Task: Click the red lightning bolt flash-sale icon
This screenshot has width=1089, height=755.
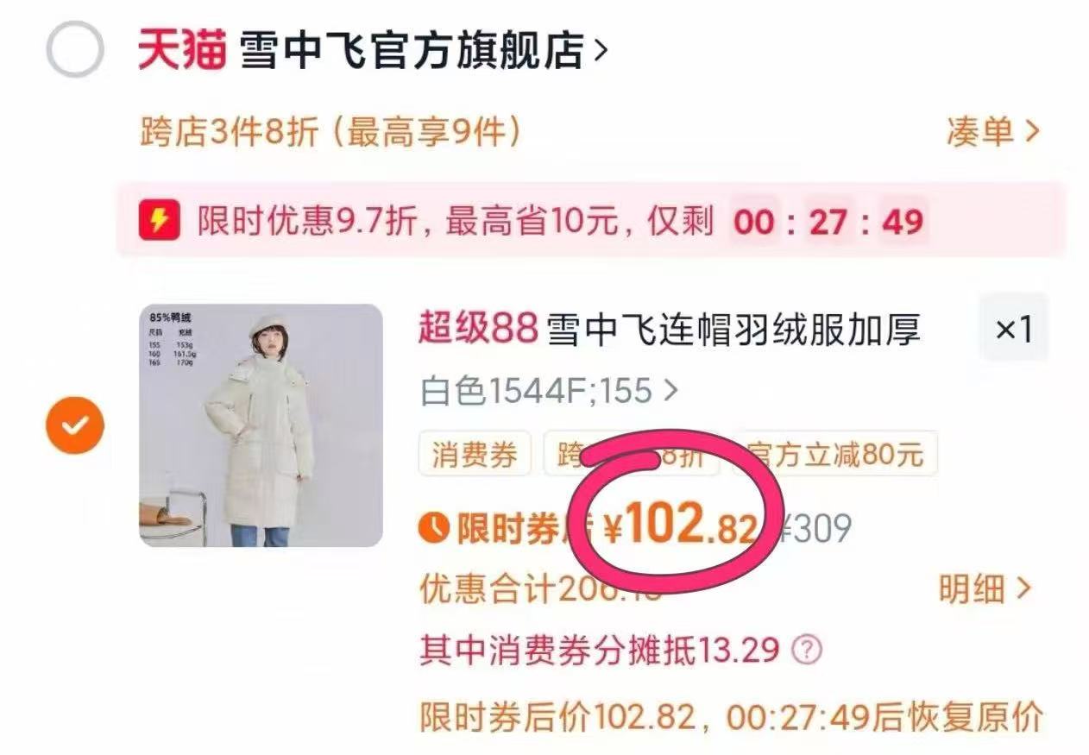Action: [x=160, y=221]
